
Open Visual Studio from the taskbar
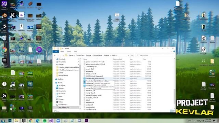(x=51, y=121)
